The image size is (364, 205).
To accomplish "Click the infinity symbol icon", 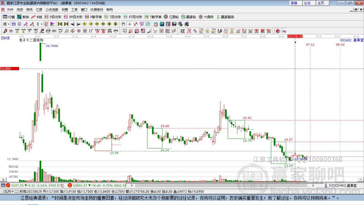I will tap(284, 31).
